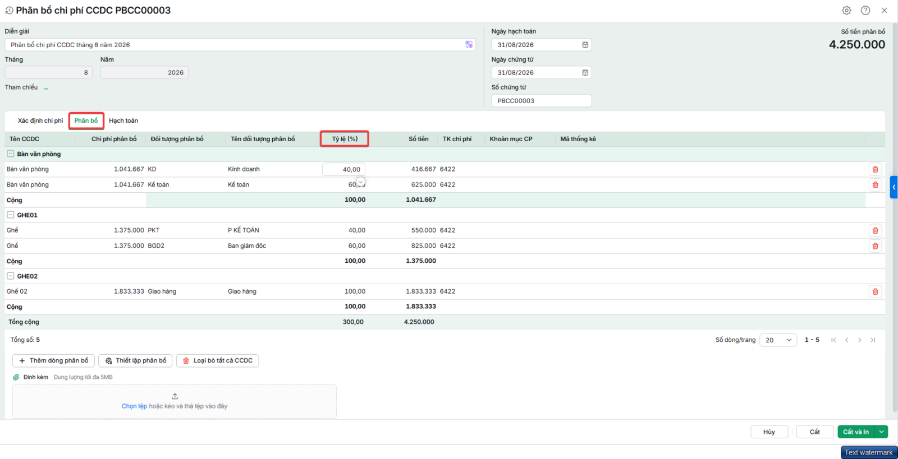The height and width of the screenshot is (459, 898).
Task: Click the Cất và In button
Action: click(856, 432)
